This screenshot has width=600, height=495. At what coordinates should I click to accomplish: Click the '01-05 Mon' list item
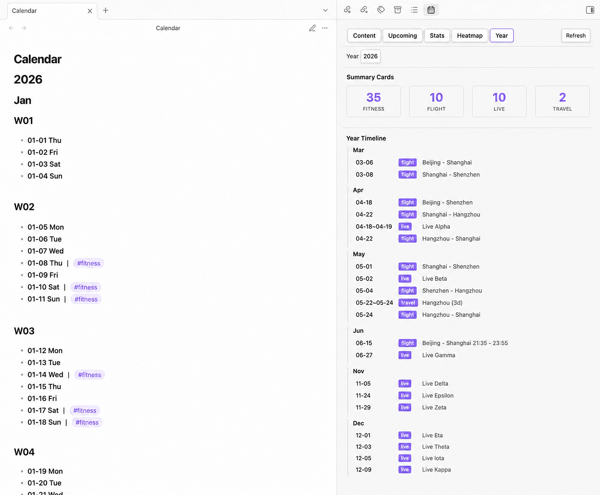(x=46, y=227)
